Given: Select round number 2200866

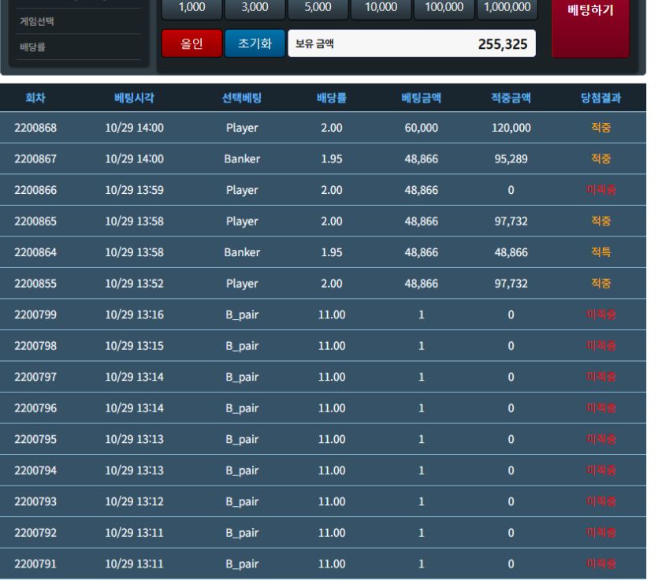Looking at the screenshot, I should (35, 190).
